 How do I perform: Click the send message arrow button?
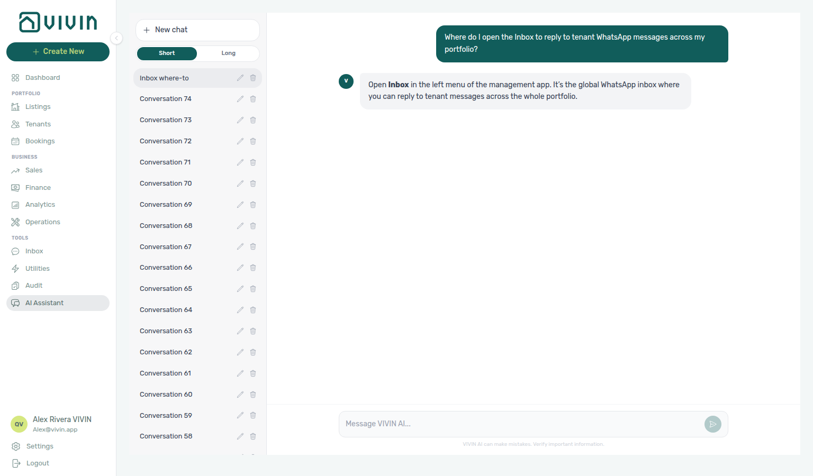pos(713,424)
